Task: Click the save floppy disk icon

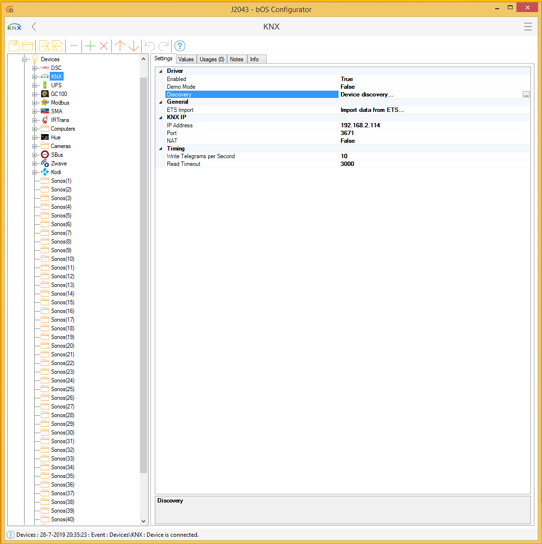Action: pos(14,46)
